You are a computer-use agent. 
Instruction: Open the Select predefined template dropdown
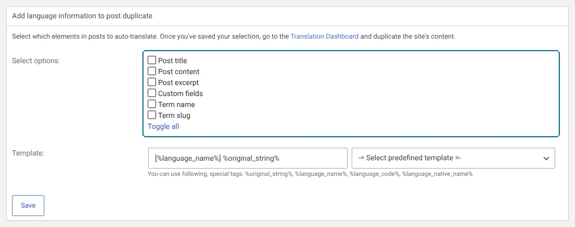(453, 158)
